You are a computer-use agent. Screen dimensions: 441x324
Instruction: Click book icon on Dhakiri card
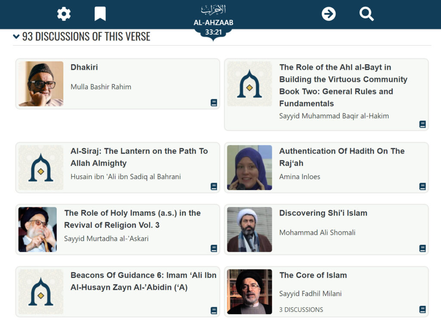point(214,103)
